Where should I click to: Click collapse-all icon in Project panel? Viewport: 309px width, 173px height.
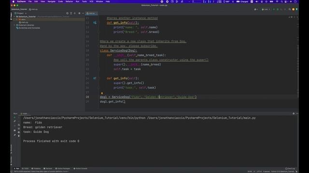(75, 13)
